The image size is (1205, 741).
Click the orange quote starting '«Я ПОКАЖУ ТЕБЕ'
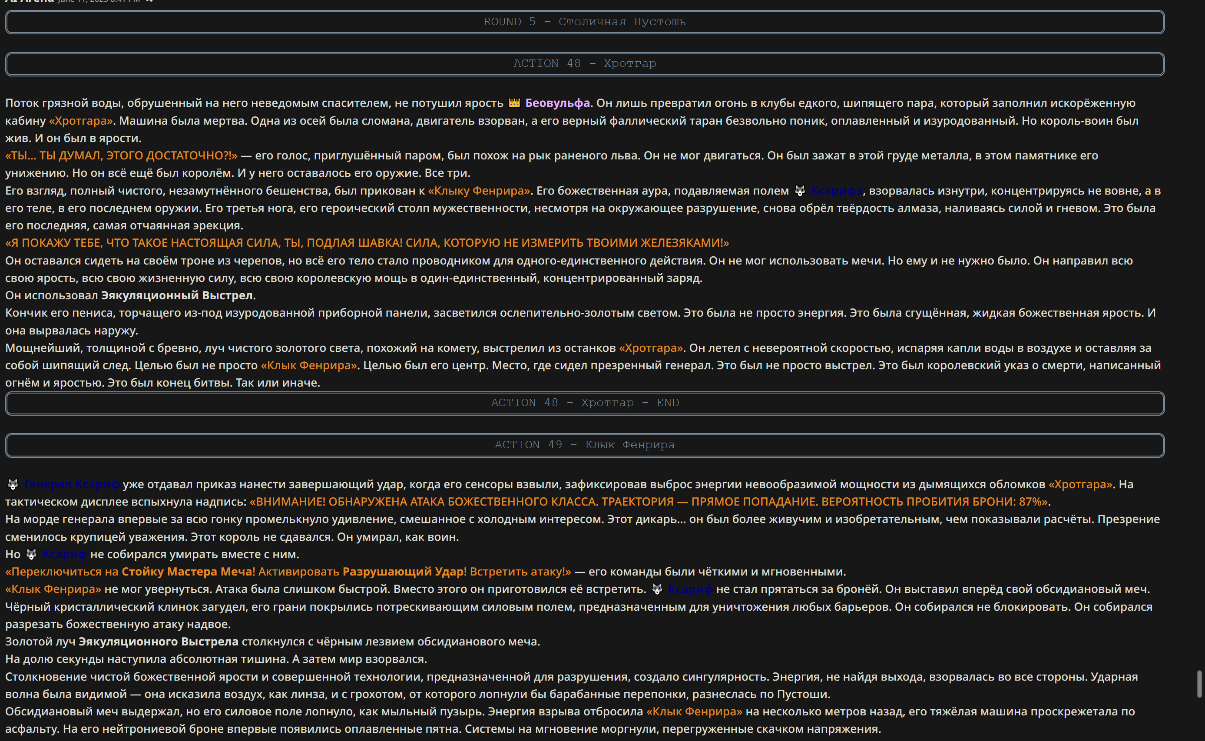coord(367,243)
